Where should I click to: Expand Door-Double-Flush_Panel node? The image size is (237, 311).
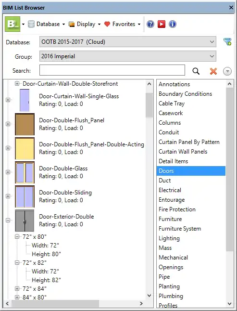8,124
